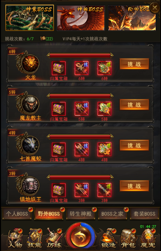
Task: Switch to the 转生神殿 tab
Action: pos(81,214)
